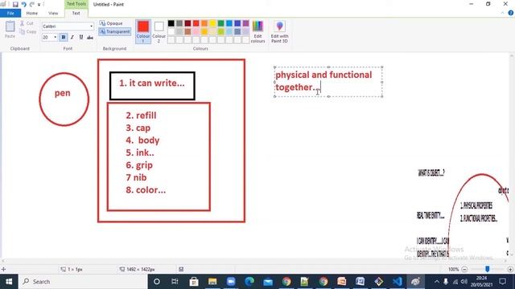Click the horizontal scrollbar at the canvas bottom
Screen dimensions: 515x289
[254, 261]
